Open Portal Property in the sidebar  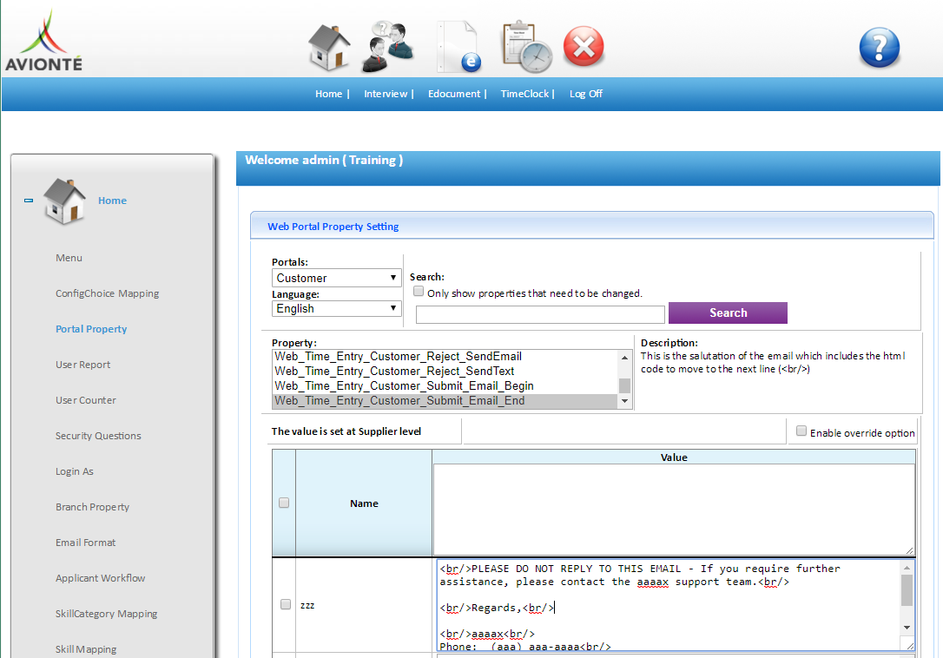tap(91, 329)
